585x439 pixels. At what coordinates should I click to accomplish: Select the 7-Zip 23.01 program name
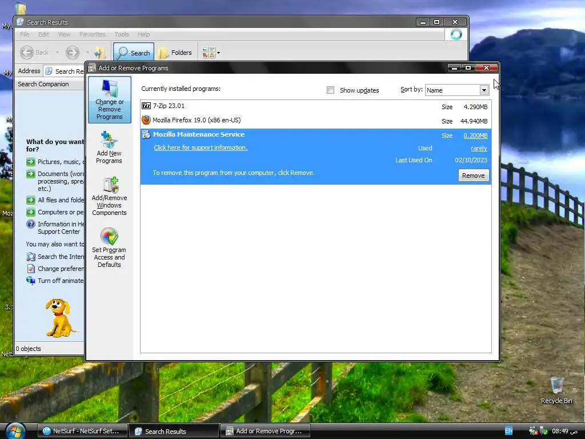[x=169, y=106]
